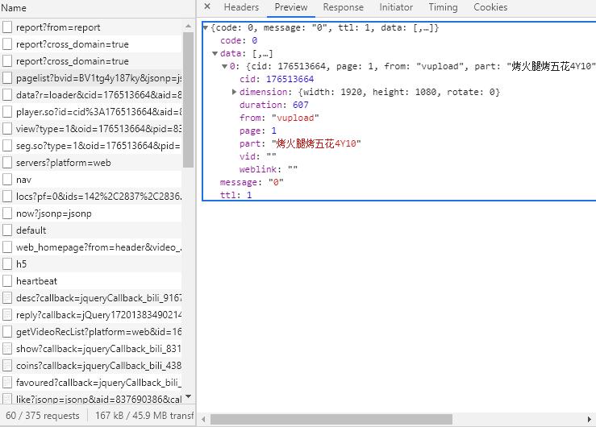Click file icon of data?r=loader request
This screenshot has width=596, height=427.
[7, 95]
